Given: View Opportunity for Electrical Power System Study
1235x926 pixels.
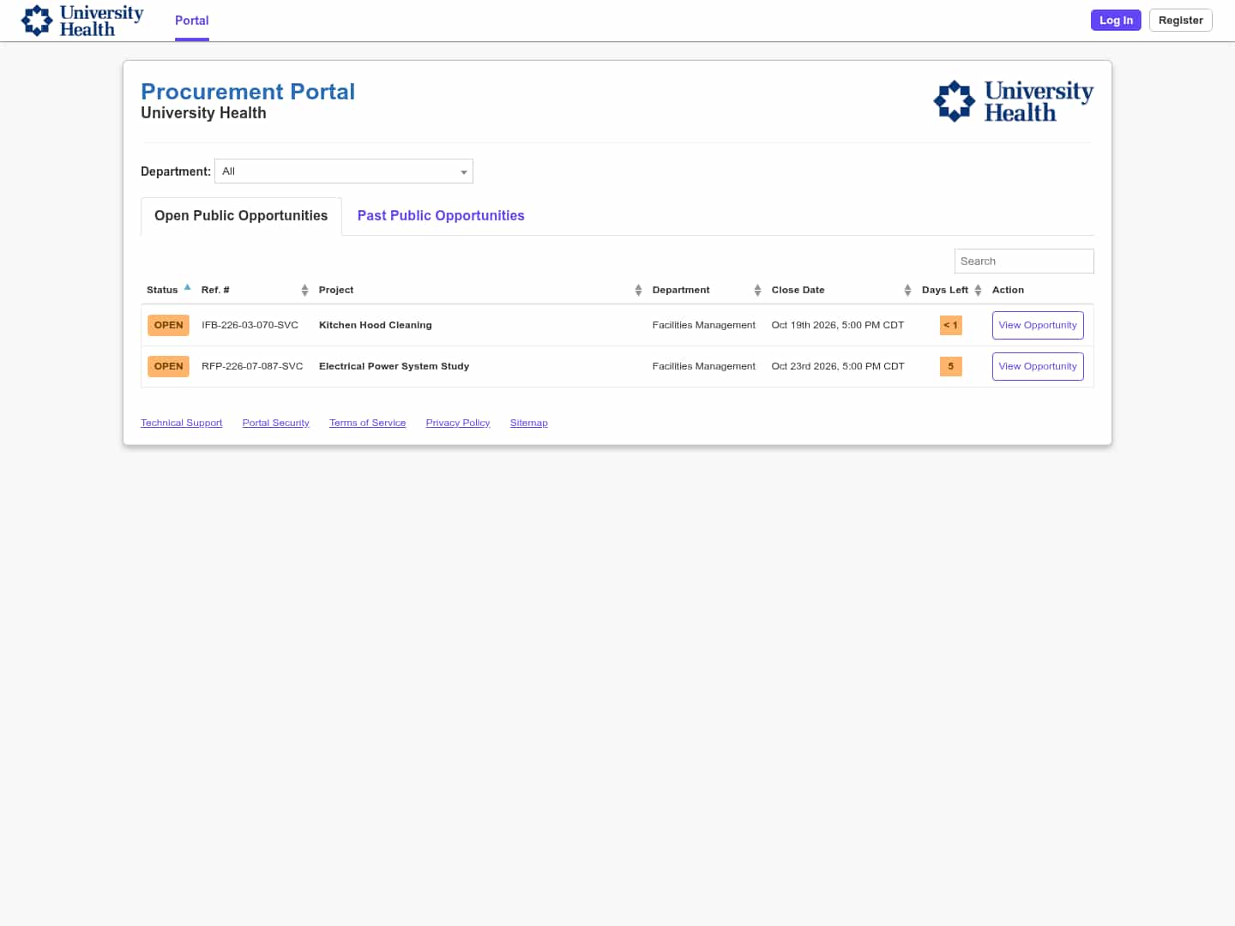Looking at the screenshot, I should (1038, 367).
